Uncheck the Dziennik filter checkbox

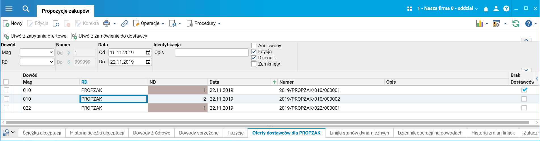(254, 58)
